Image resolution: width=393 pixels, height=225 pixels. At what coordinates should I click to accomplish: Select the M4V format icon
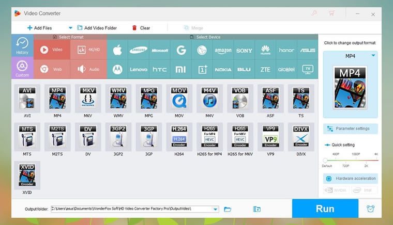tap(209, 98)
